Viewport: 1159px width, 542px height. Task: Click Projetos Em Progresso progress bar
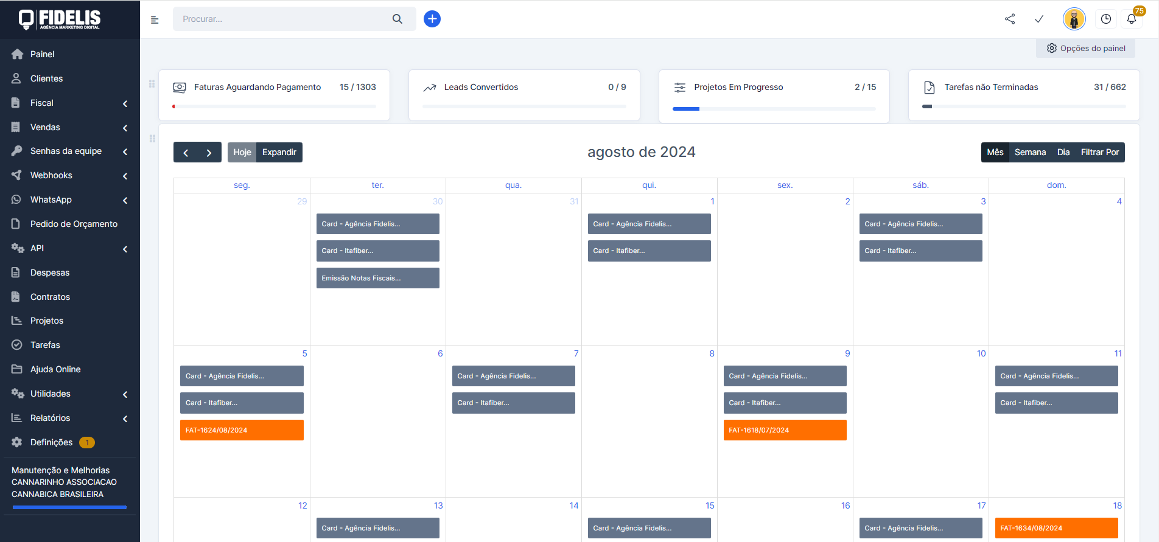pos(774,109)
